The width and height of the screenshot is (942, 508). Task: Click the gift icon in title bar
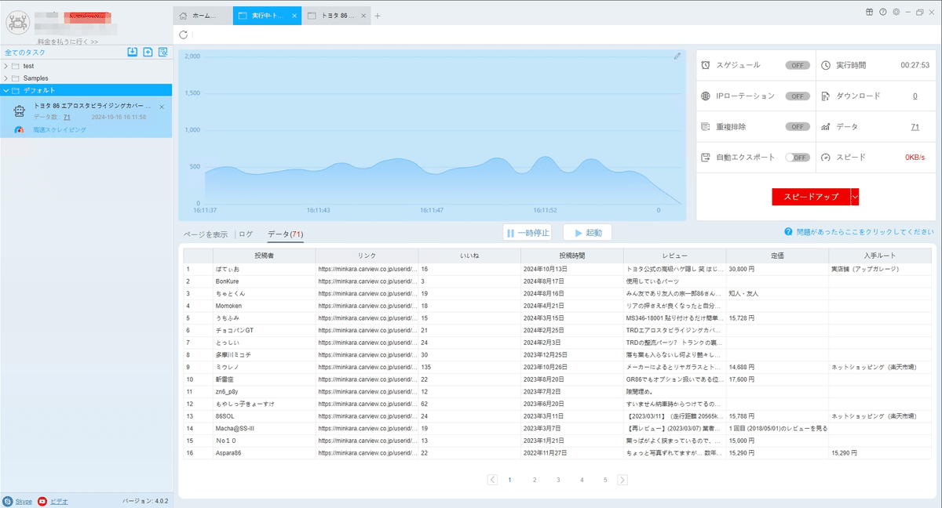coord(870,12)
